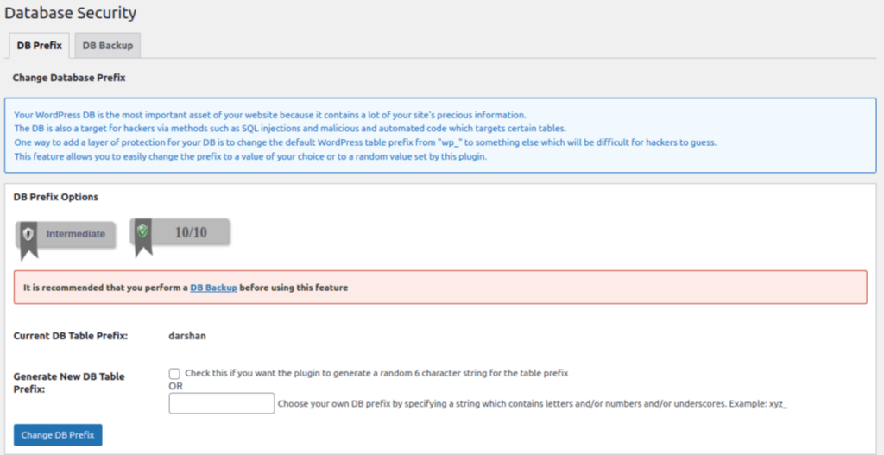Enable random 6 character prefix checkbox
Viewport: 884px width, 455px height.
(174, 373)
